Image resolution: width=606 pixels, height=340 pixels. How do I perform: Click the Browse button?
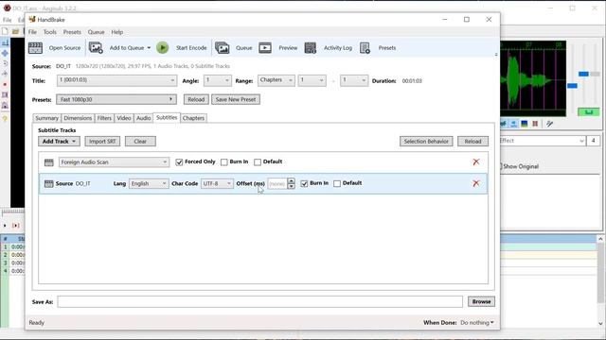click(x=481, y=302)
